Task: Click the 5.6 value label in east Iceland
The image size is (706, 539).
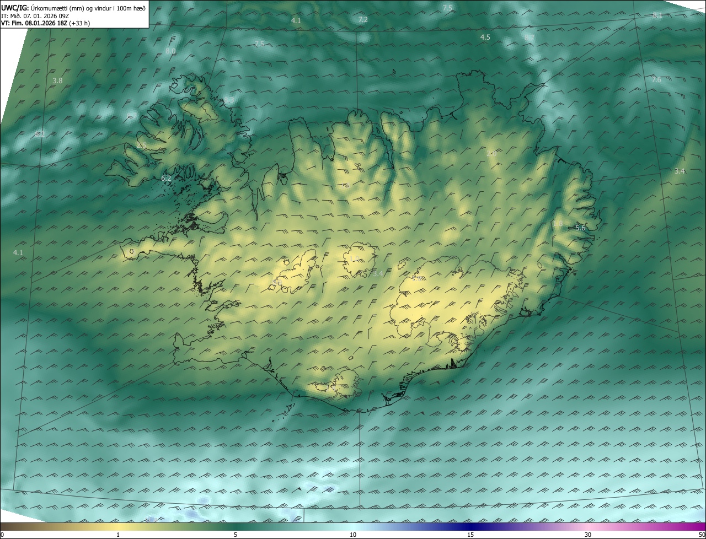Action: tap(580, 228)
